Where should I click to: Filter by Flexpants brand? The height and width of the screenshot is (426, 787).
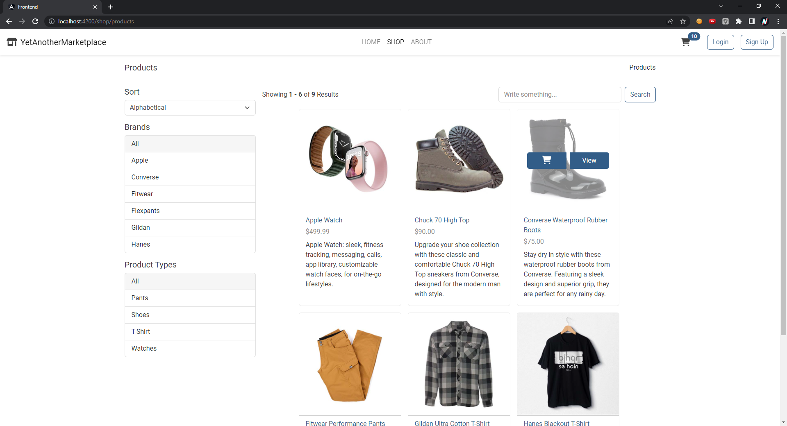click(190, 211)
